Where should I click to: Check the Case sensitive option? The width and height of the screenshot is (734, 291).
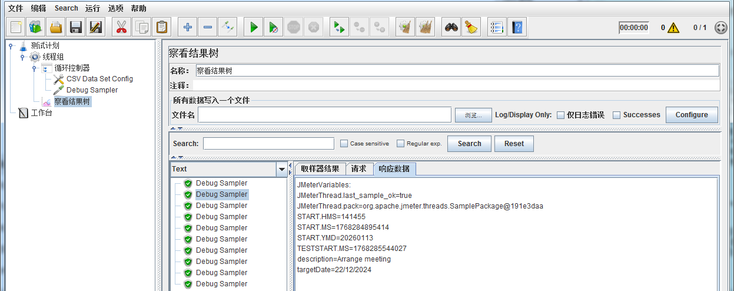tap(344, 144)
